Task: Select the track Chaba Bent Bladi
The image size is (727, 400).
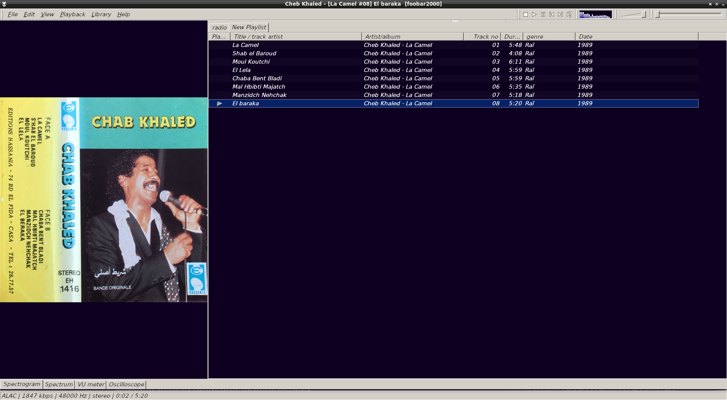Action: 453,78
